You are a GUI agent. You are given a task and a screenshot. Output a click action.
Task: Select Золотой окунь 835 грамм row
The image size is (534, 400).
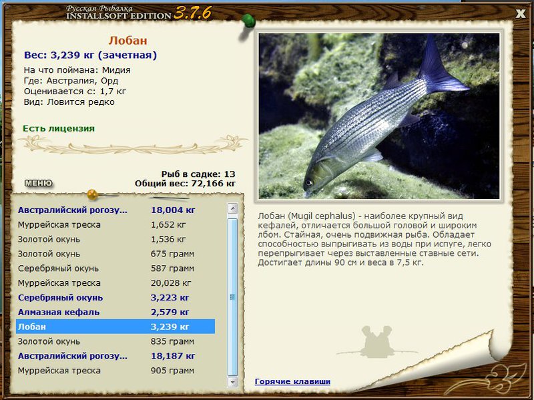(115, 341)
